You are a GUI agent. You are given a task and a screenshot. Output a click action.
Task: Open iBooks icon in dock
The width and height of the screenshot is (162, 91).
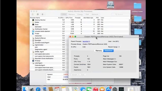click(x=102, y=89)
